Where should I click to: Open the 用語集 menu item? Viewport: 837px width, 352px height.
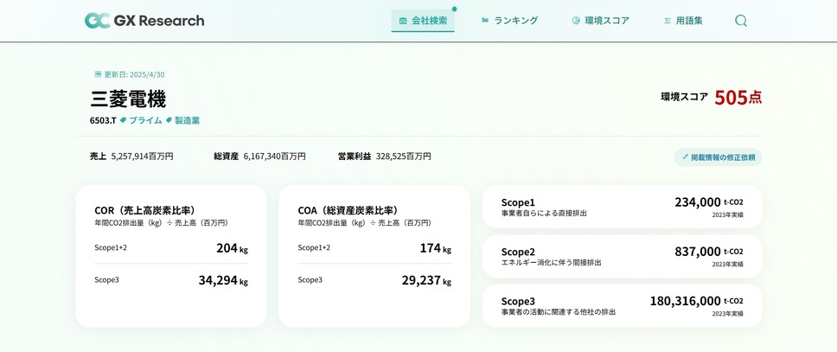point(683,21)
